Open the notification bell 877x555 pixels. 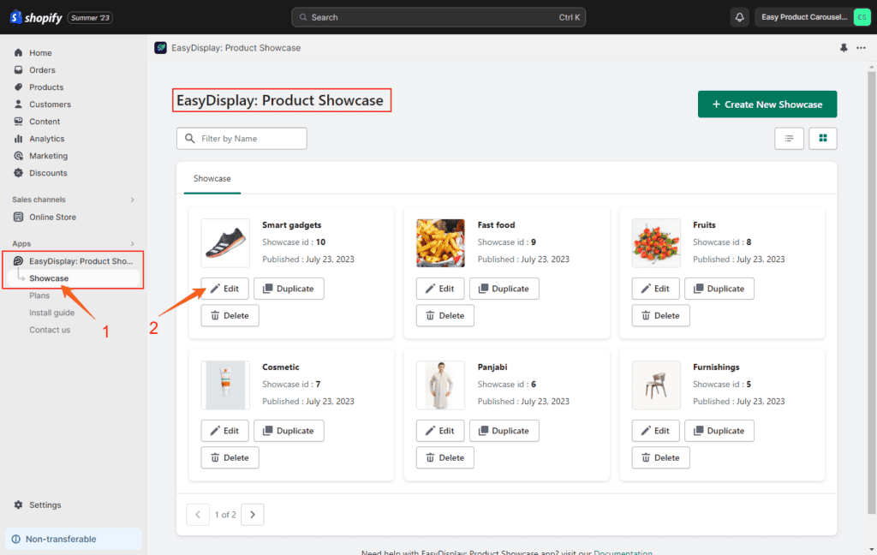738,16
